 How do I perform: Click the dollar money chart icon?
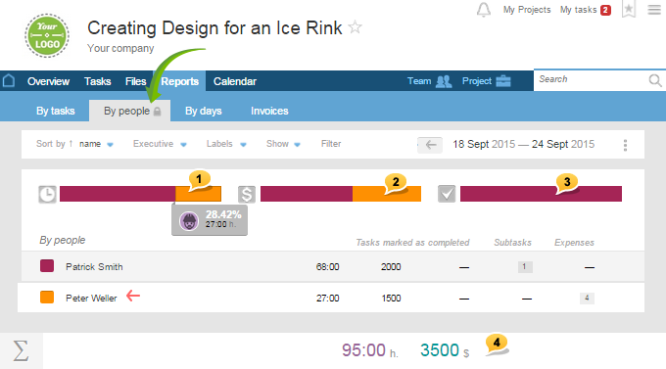(x=247, y=195)
